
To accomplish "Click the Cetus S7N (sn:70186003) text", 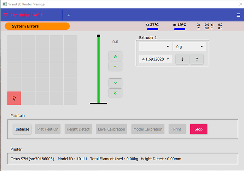I will [x=33, y=159].
